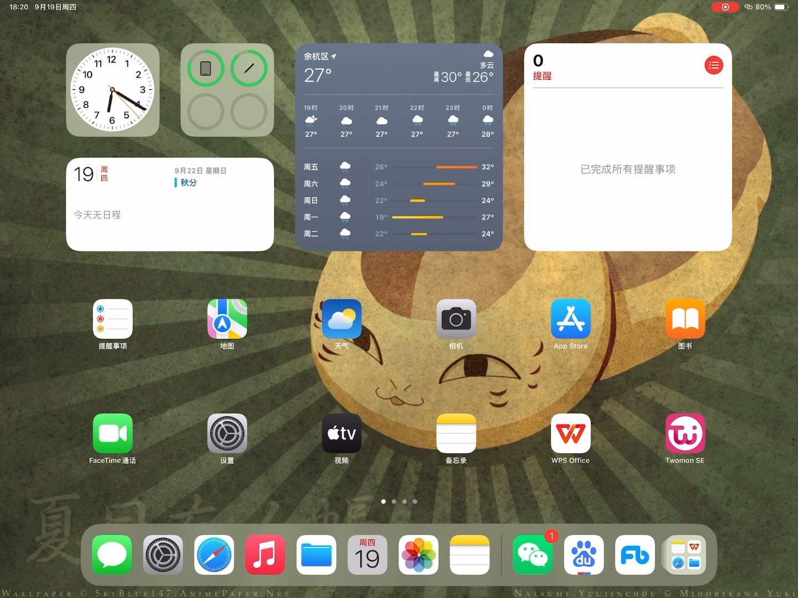Open Messages in the dock

coord(112,555)
